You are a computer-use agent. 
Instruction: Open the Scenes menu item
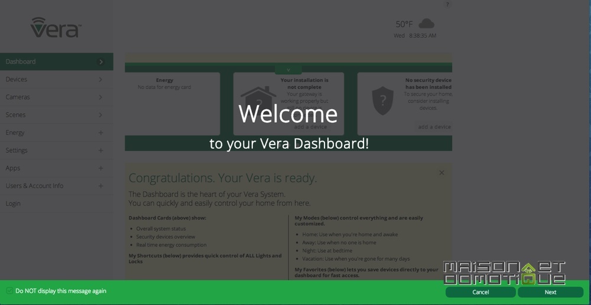point(57,114)
